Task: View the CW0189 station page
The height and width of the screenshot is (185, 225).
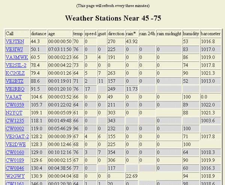Action: 15,160
